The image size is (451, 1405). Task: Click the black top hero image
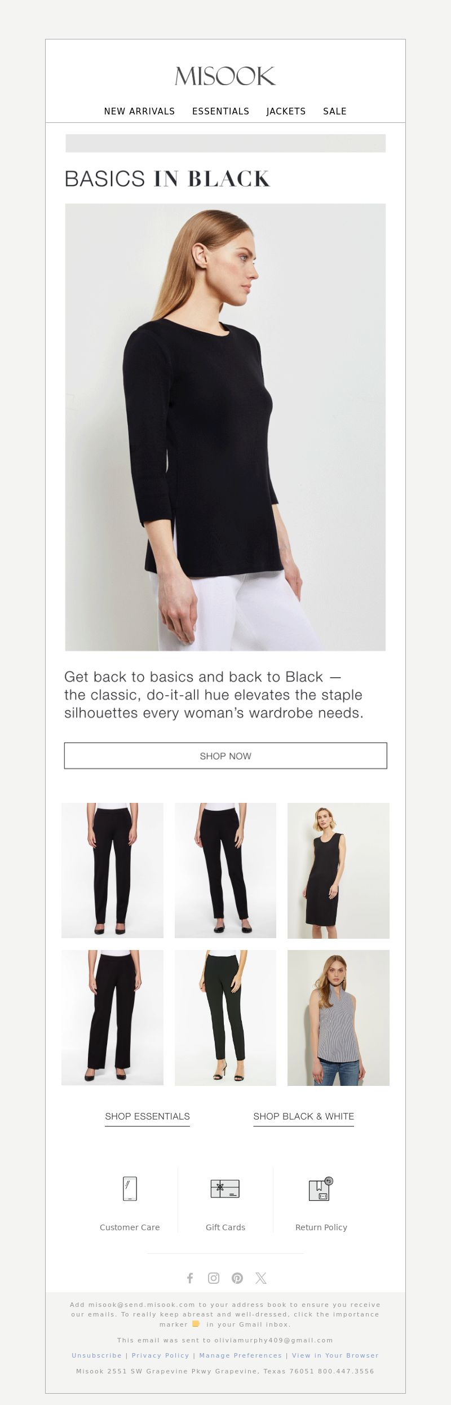point(225,427)
